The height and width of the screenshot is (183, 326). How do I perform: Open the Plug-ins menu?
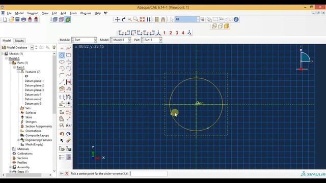click(x=86, y=13)
